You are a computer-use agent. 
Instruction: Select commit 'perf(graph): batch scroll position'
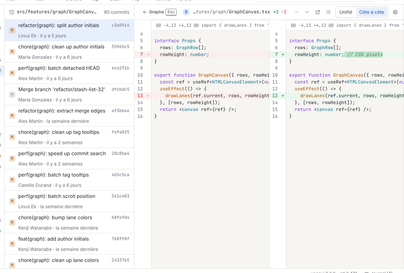tap(69, 201)
